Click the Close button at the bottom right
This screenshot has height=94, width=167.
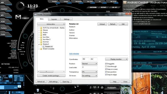click(x=125, y=82)
